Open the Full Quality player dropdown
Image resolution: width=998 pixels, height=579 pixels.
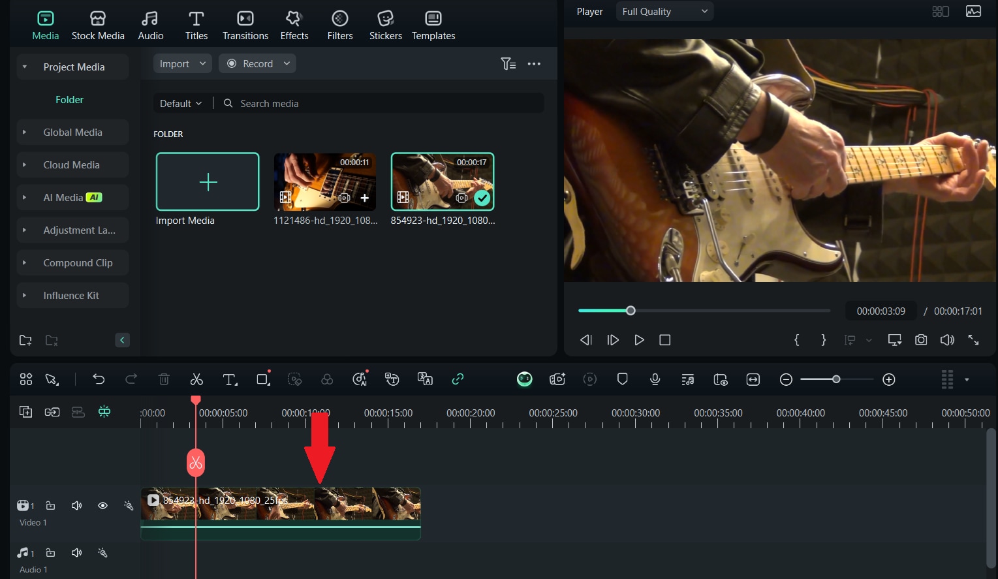coord(664,11)
